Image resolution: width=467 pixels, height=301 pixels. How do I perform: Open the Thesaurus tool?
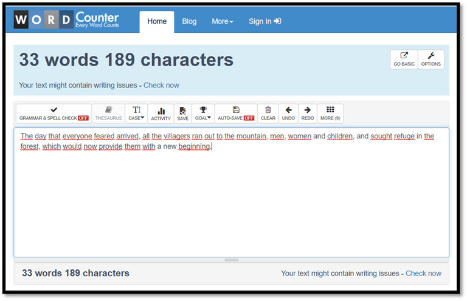(108, 113)
